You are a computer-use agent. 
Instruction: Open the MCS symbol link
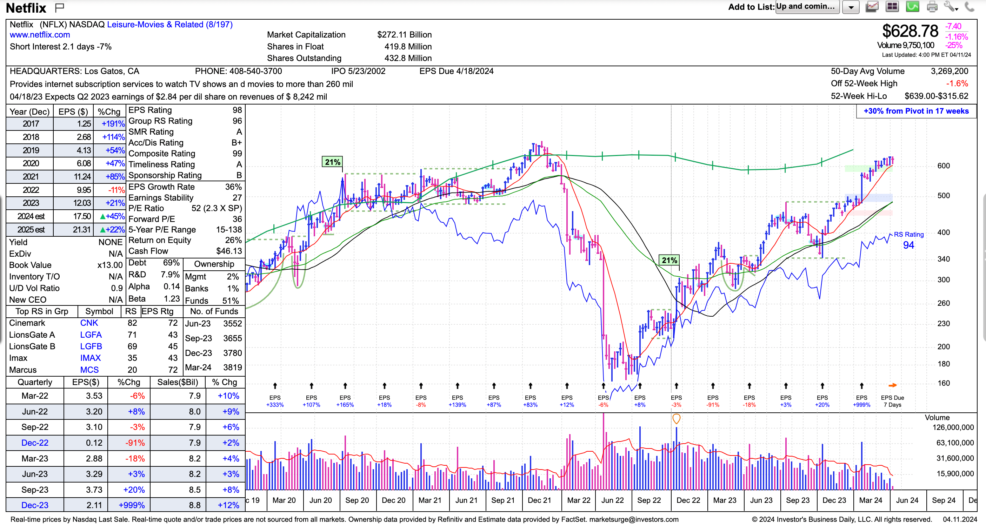pos(89,370)
